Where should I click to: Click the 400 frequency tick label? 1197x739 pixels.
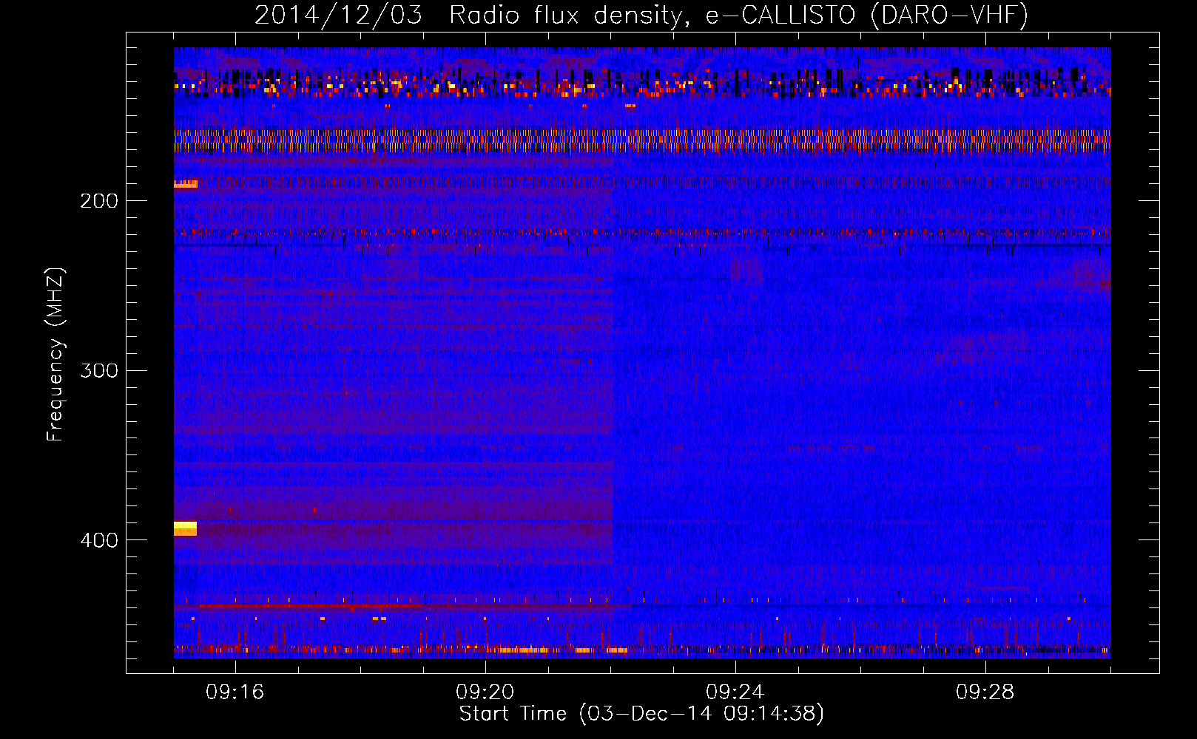tap(99, 540)
